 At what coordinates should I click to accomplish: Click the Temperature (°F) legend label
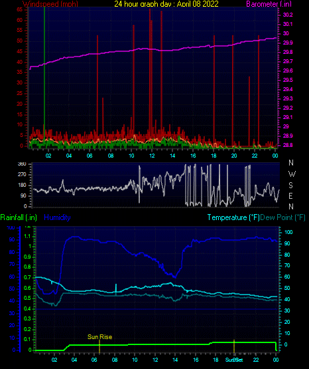[233, 217]
